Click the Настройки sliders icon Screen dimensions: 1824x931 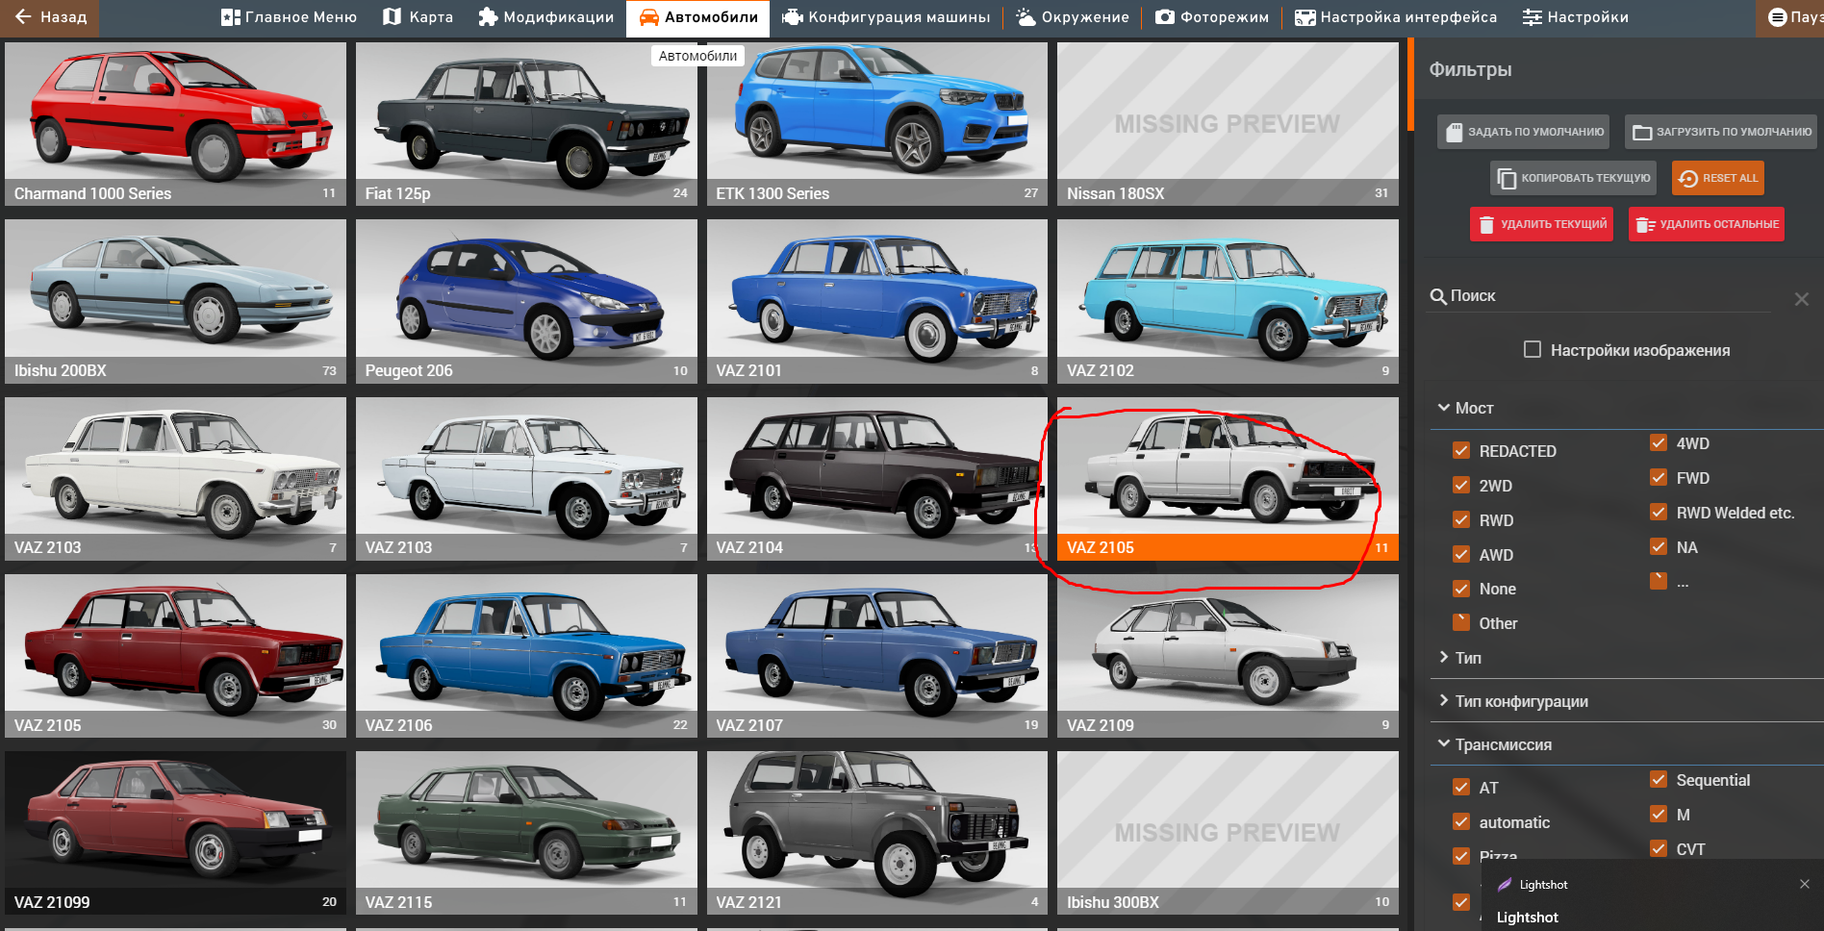point(1533,17)
